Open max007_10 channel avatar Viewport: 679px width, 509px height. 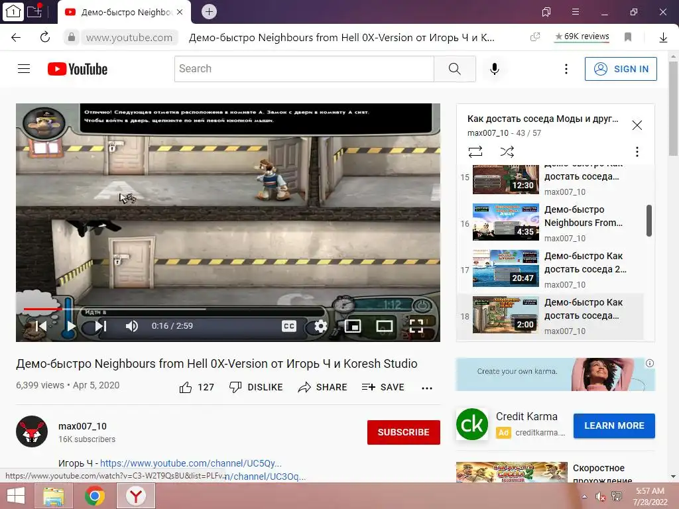32,431
